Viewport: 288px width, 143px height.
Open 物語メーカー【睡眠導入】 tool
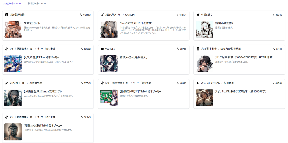[x=133, y=57]
